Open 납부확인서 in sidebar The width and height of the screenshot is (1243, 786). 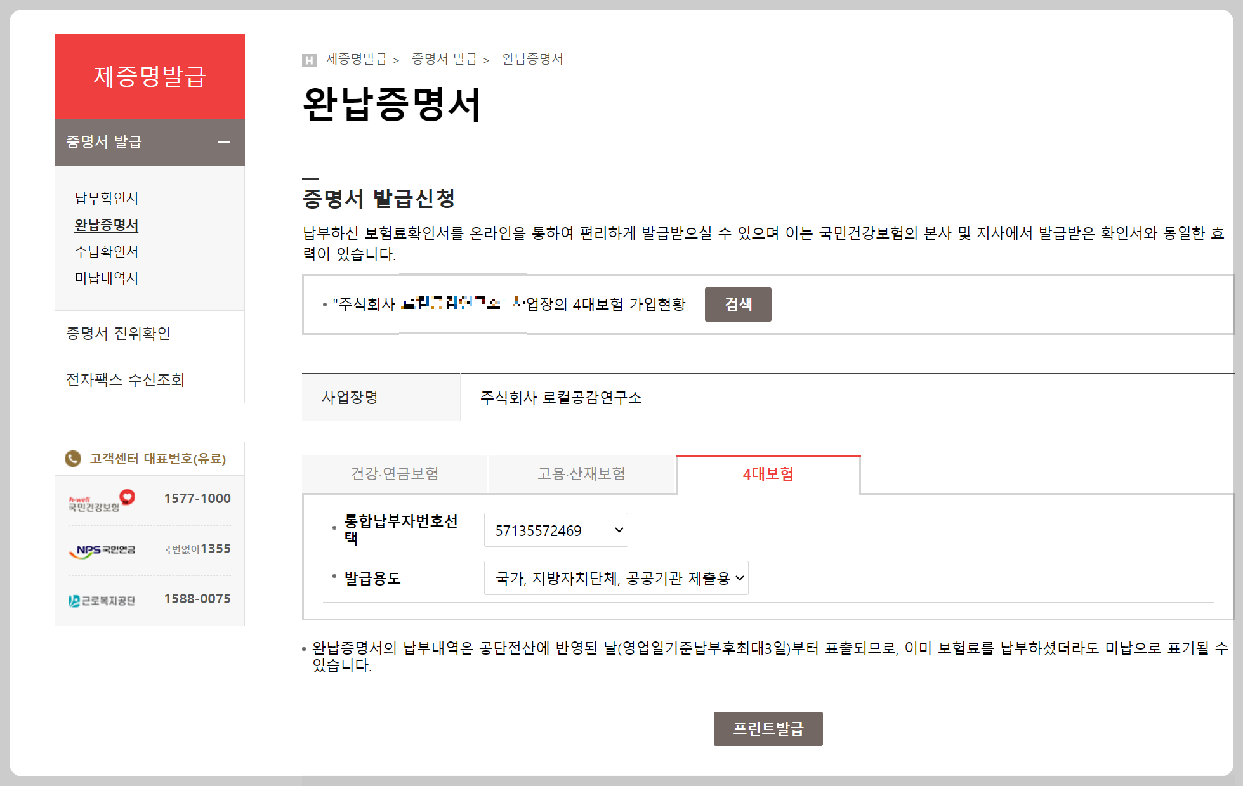click(x=107, y=199)
